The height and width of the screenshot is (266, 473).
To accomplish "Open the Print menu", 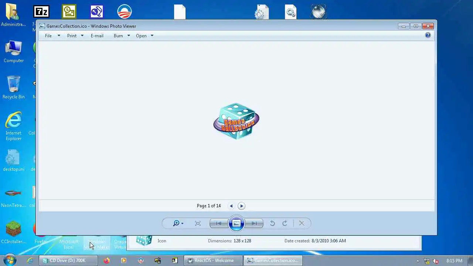I will [72, 36].
